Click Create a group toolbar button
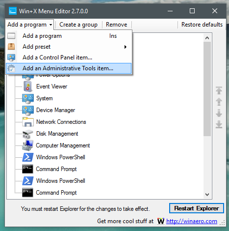This screenshot has width=229, height=231. point(78,25)
